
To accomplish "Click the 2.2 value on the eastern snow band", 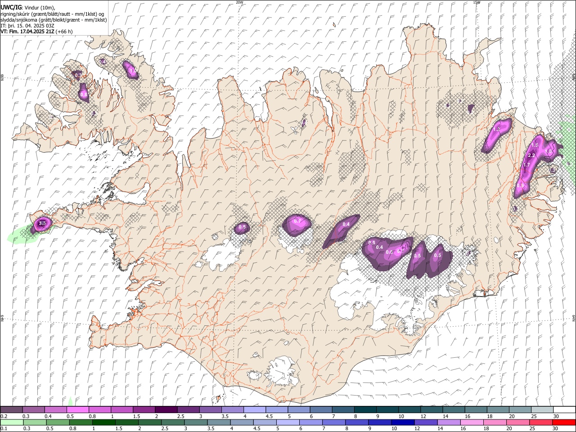I will tap(531, 156).
